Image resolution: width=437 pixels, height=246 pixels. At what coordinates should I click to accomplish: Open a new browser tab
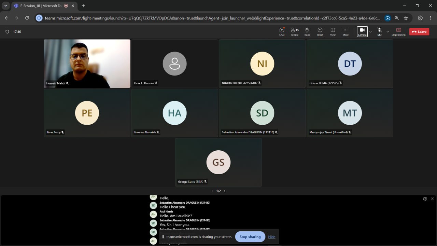click(83, 6)
